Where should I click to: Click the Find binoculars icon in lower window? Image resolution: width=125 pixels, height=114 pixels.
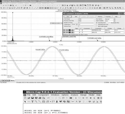[71, 98]
